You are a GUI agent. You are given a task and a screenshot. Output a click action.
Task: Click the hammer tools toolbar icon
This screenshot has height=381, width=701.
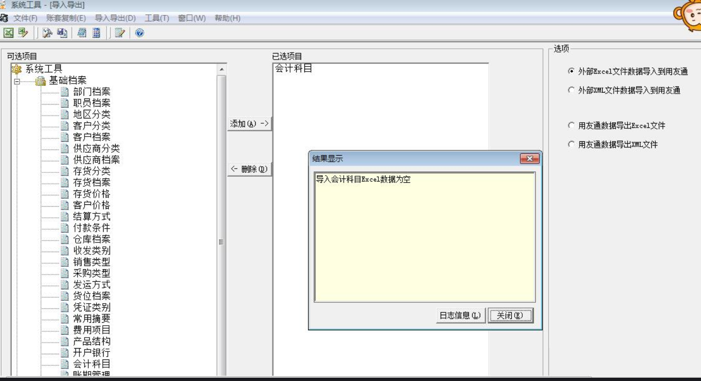point(47,32)
